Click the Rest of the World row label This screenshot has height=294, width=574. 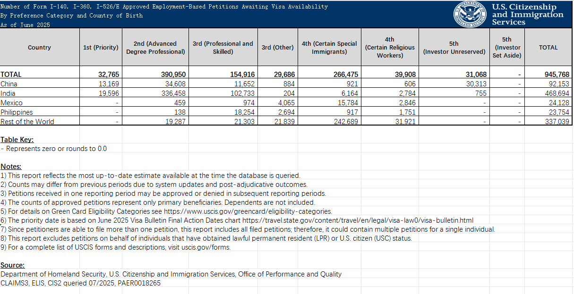tap(27, 122)
